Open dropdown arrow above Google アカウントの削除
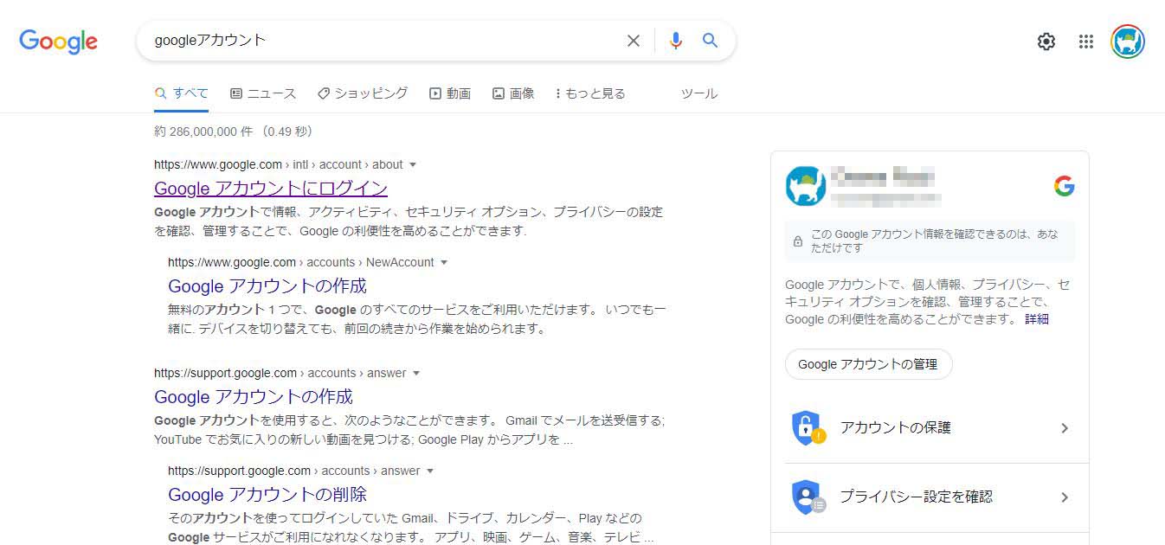This screenshot has width=1165, height=545. click(x=430, y=471)
